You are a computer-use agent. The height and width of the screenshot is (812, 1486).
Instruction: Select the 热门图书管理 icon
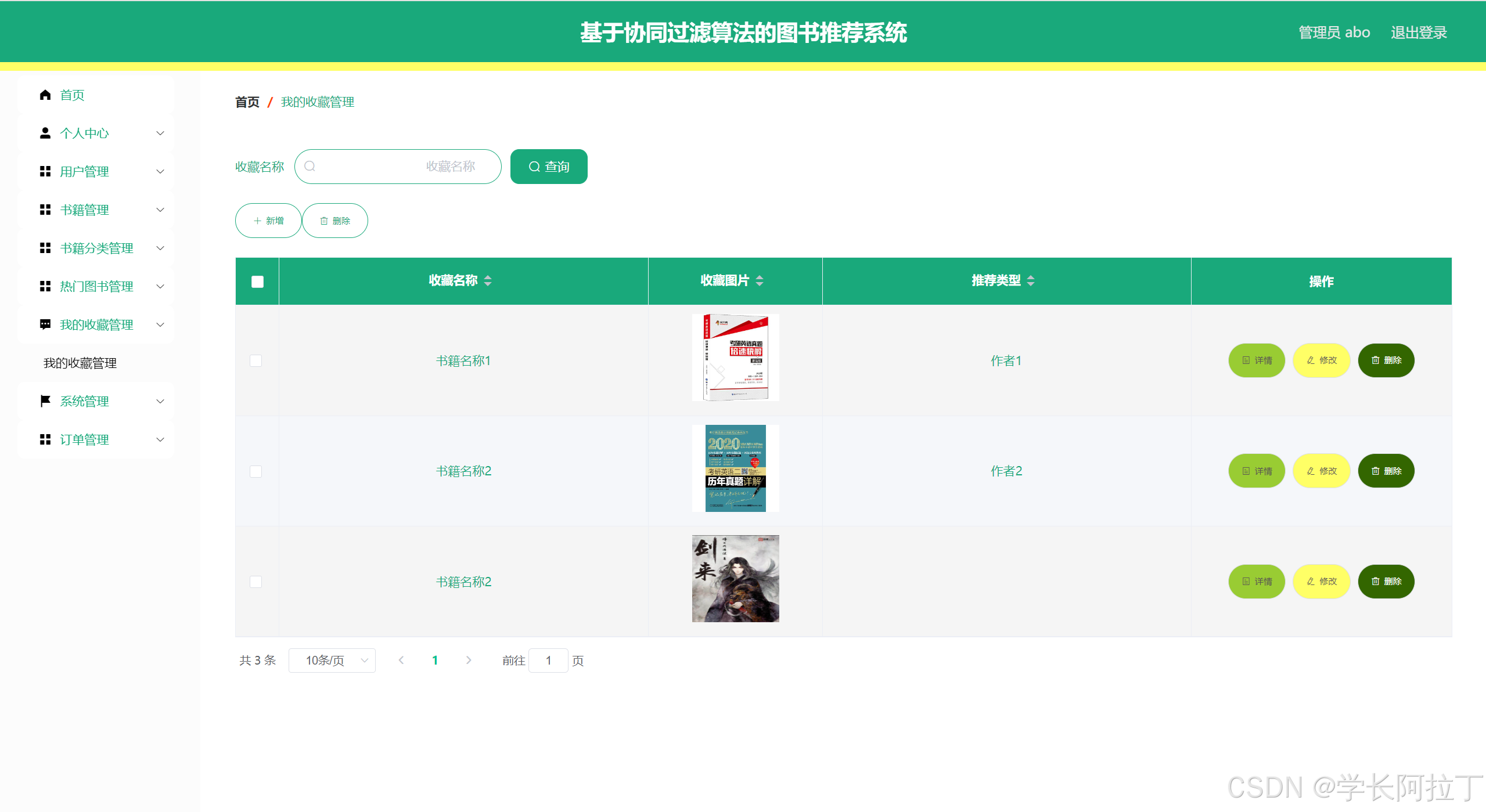coord(46,286)
